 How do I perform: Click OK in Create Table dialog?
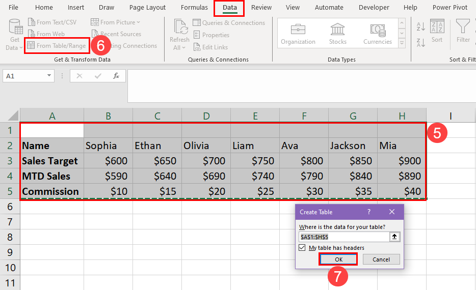click(338, 259)
